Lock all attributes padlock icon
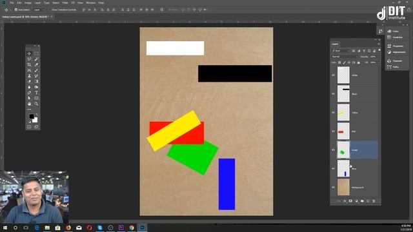 (359, 63)
